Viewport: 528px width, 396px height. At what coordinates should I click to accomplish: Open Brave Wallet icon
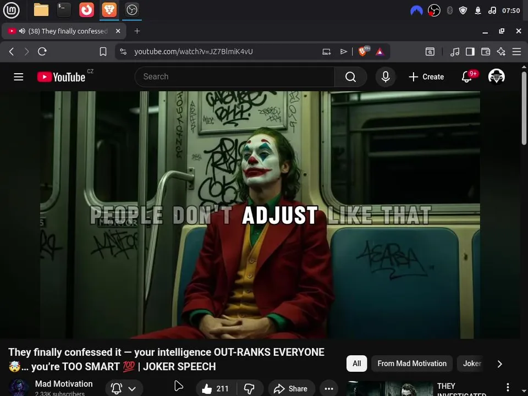coord(486,52)
